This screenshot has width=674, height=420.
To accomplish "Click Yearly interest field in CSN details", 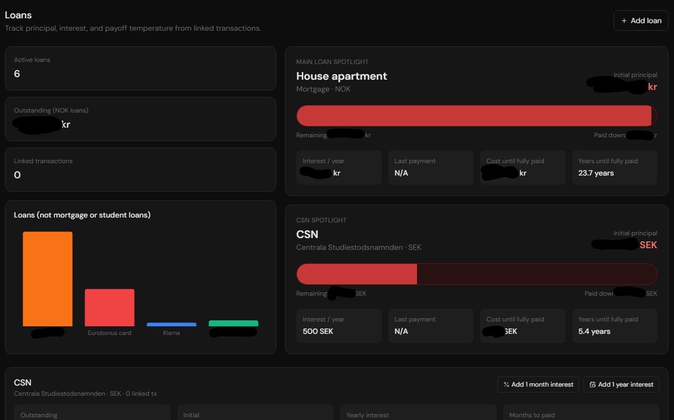I will (x=418, y=412).
